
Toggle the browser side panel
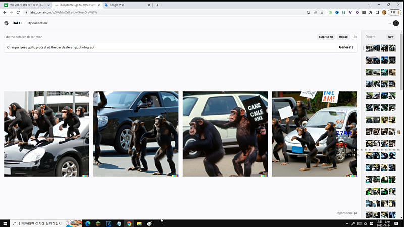tap(377, 12)
